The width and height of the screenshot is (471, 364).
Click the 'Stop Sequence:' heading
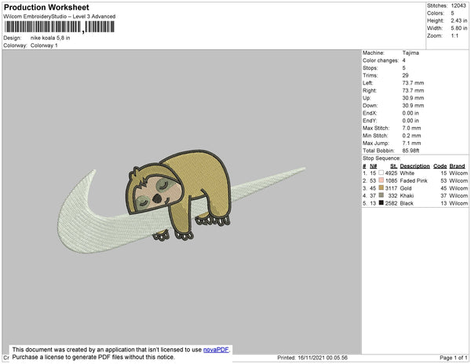[382, 158]
